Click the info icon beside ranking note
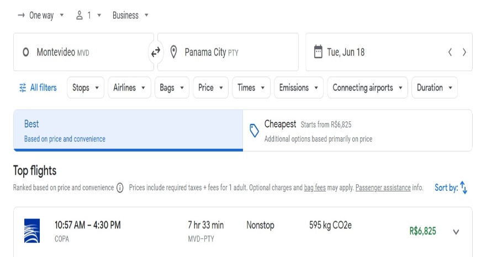This screenshot has height=257, width=497. click(120, 188)
